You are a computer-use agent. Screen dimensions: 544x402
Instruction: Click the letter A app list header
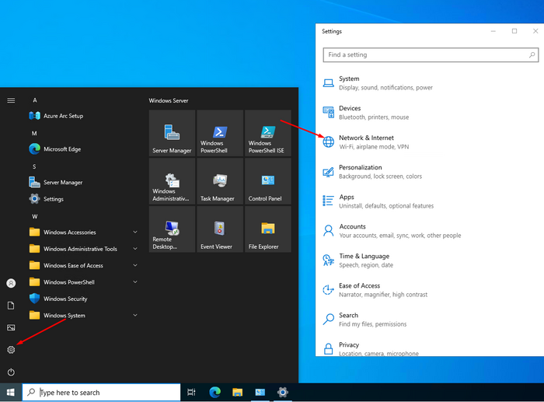click(x=35, y=100)
